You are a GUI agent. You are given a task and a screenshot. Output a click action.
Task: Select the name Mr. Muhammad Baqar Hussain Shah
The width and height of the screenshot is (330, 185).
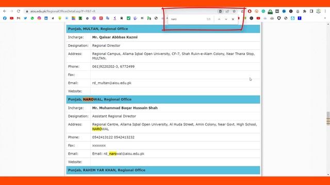(125, 108)
